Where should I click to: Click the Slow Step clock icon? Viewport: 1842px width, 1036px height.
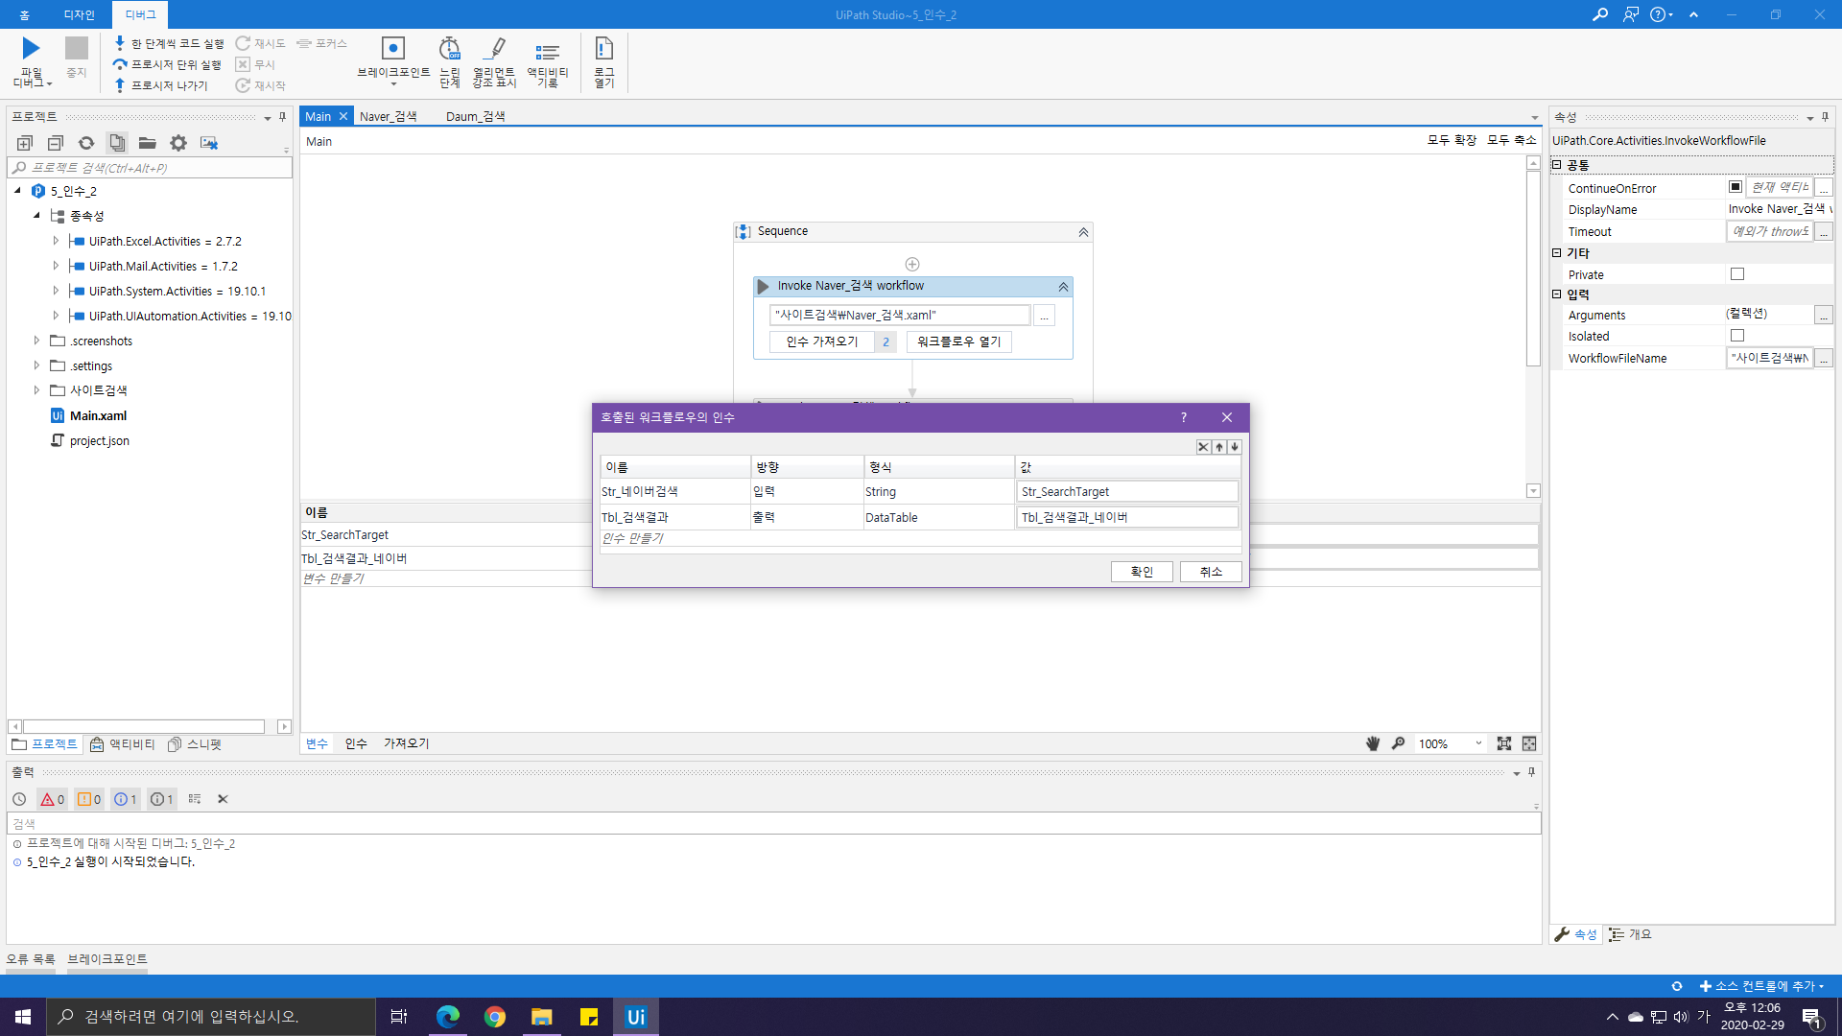pyautogui.click(x=449, y=49)
